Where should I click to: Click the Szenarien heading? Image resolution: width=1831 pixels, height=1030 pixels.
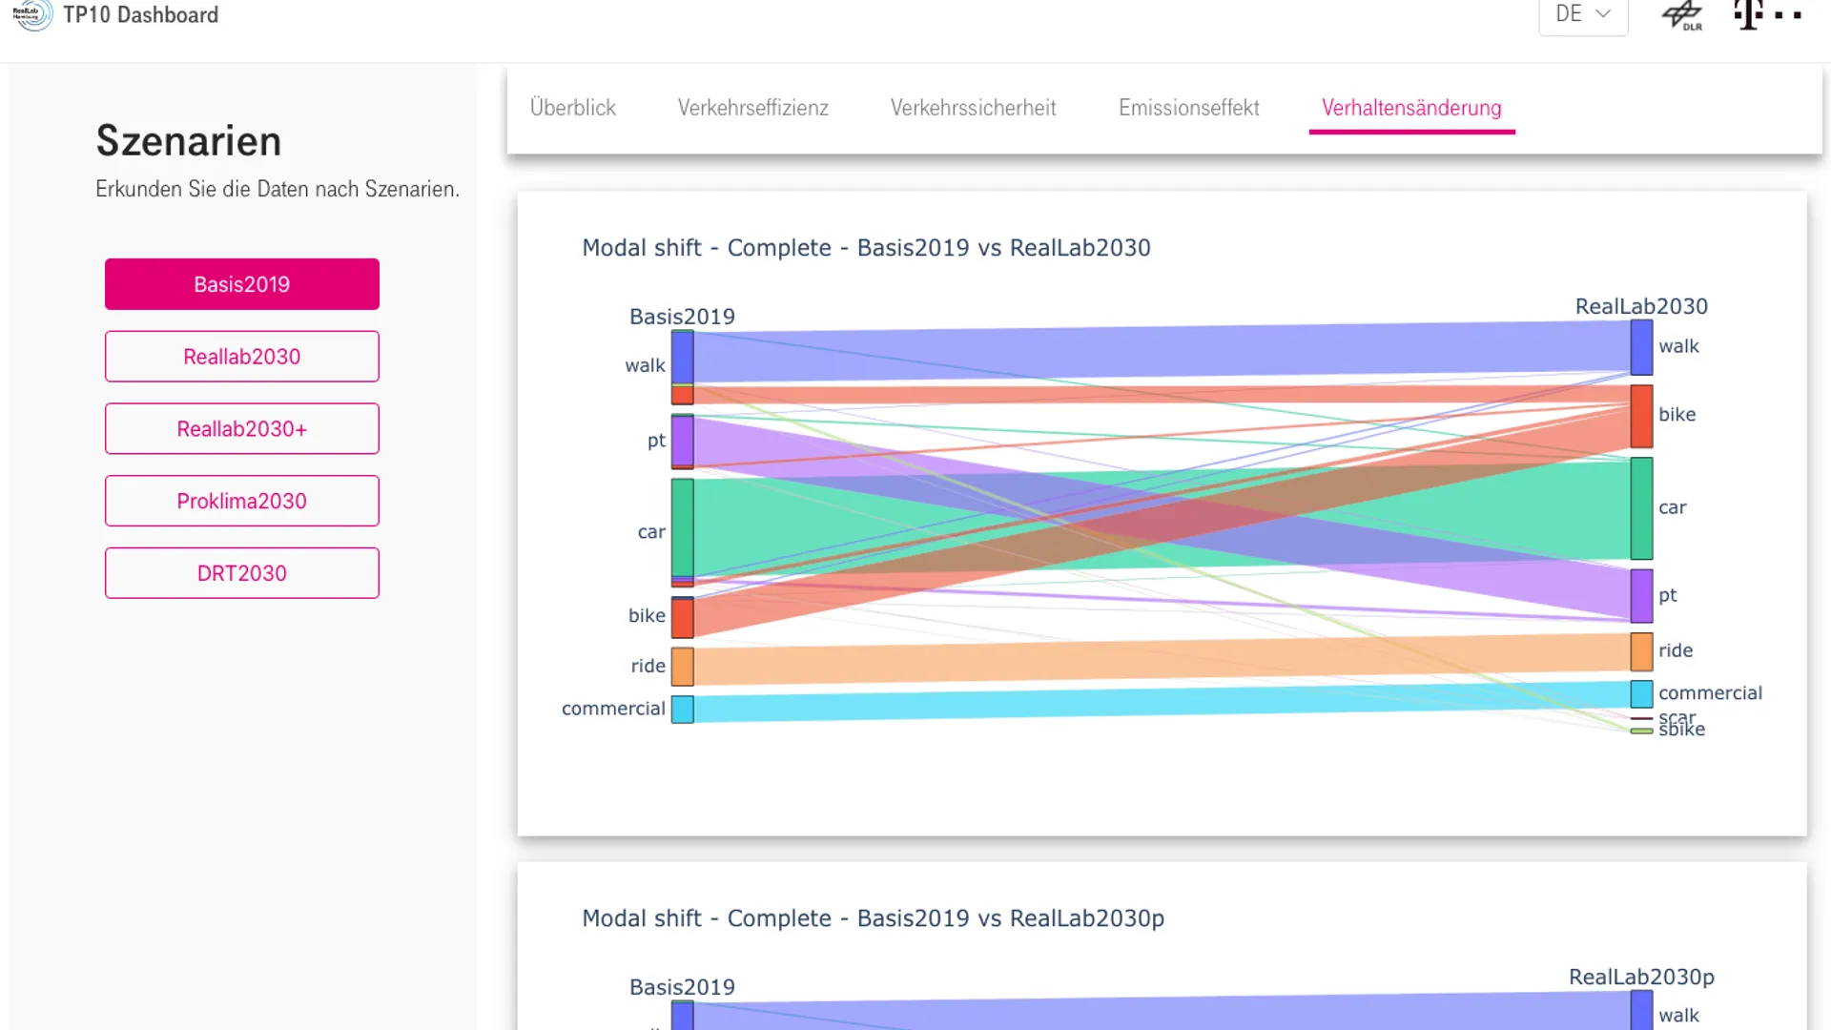(x=189, y=141)
